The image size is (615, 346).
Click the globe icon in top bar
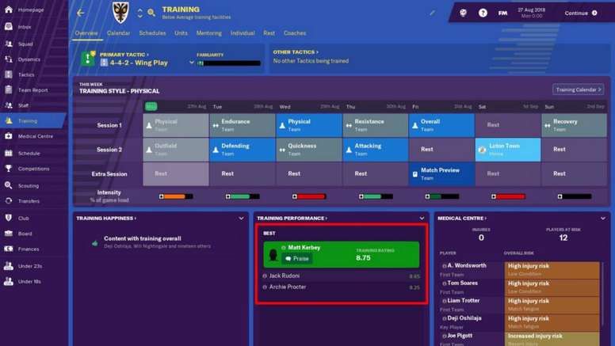click(463, 13)
